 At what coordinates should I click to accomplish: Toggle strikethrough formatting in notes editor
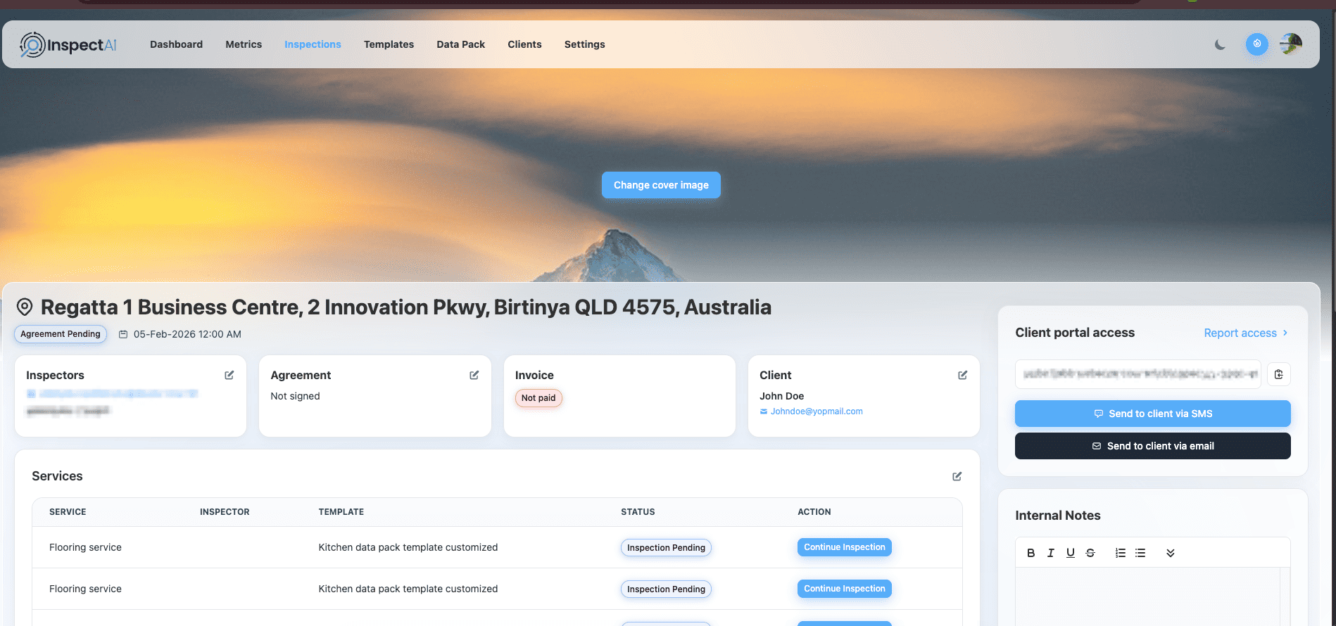[1090, 553]
